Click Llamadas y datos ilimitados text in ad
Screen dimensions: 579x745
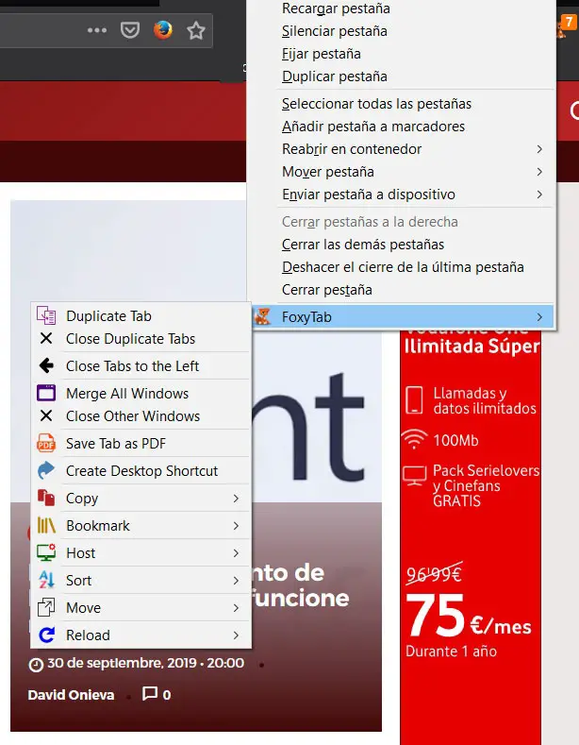tap(485, 400)
